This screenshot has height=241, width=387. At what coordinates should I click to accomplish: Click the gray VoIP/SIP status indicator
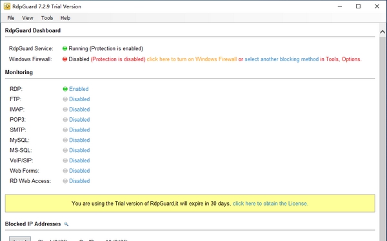point(65,160)
